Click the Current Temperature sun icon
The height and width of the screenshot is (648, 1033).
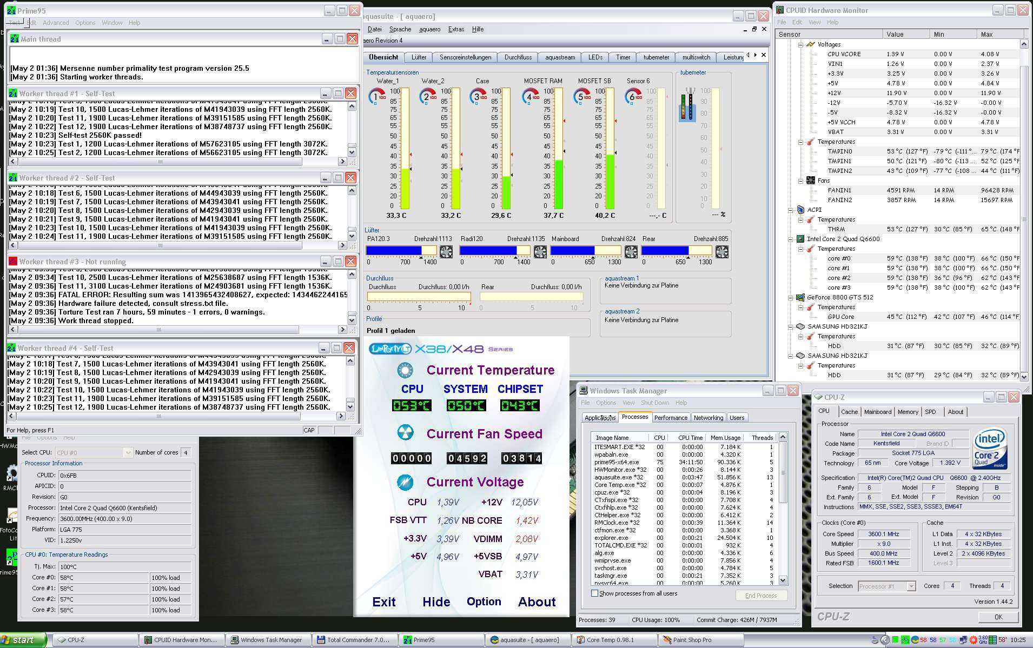pos(405,370)
